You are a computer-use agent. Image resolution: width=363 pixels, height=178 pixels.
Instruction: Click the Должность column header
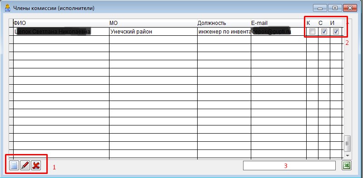coord(224,23)
